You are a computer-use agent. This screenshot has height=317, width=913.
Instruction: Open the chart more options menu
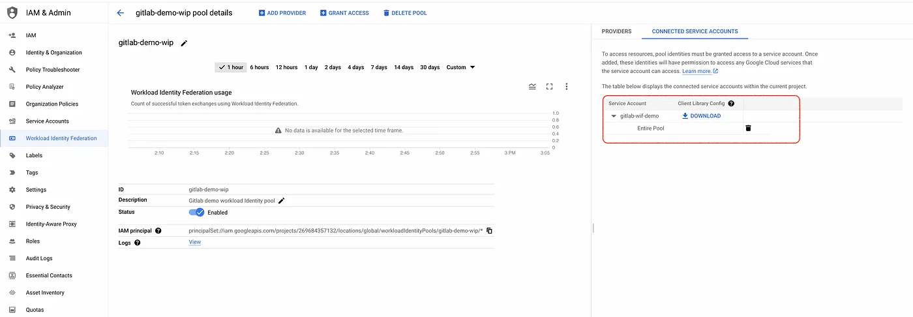(x=566, y=86)
